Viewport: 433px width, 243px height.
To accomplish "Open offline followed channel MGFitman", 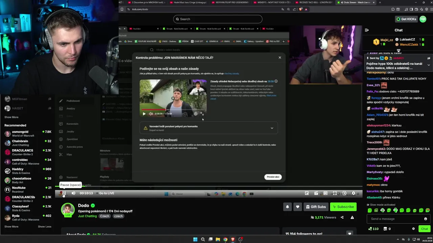I will 28,99.
